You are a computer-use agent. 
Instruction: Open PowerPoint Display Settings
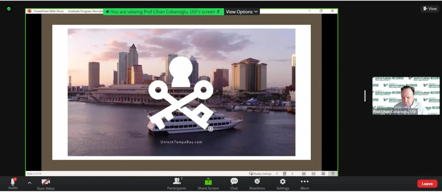(260, 174)
